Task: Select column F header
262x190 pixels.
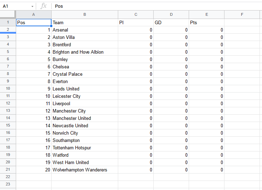Action: (242, 14)
